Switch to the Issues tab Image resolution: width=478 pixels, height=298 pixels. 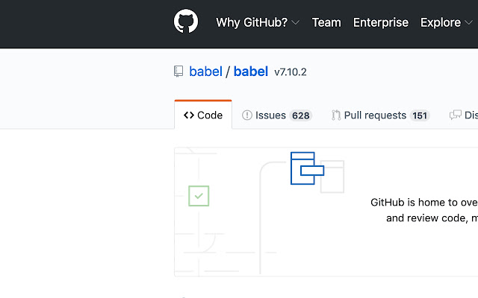coord(277,115)
